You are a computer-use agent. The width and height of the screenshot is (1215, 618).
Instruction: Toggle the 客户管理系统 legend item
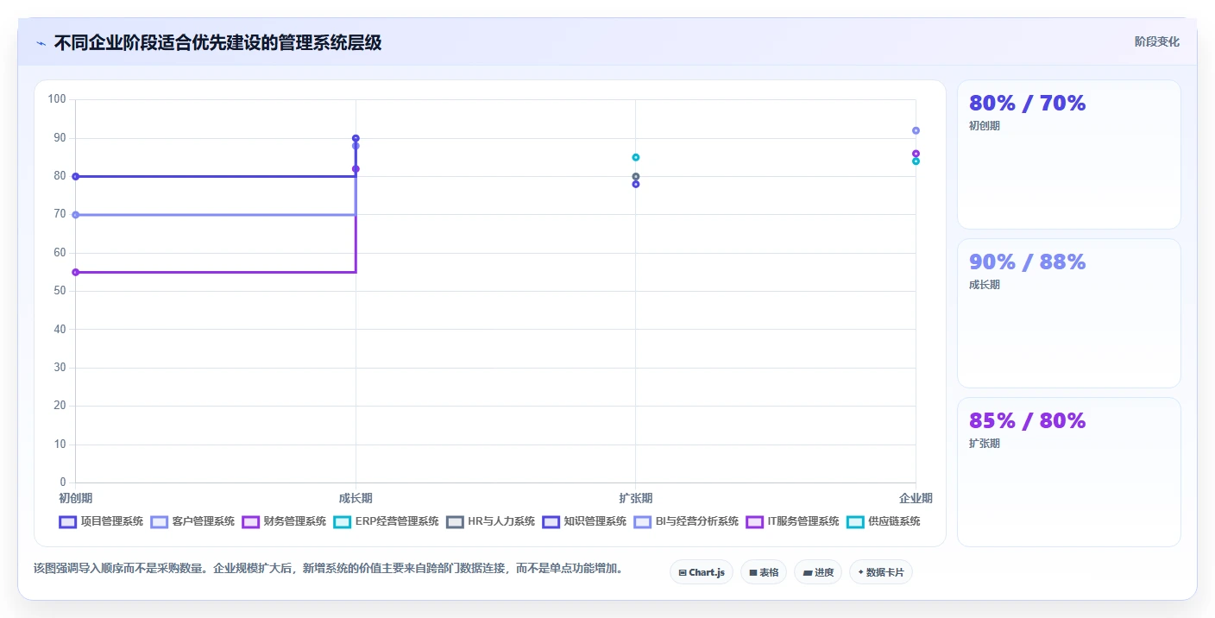(x=192, y=521)
